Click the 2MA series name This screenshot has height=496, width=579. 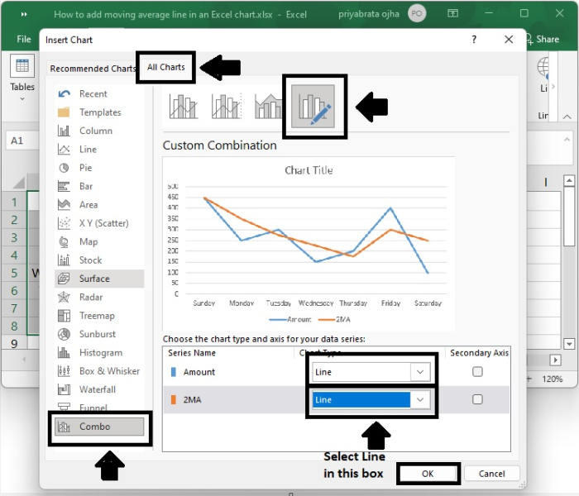click(x=192, y=399)
